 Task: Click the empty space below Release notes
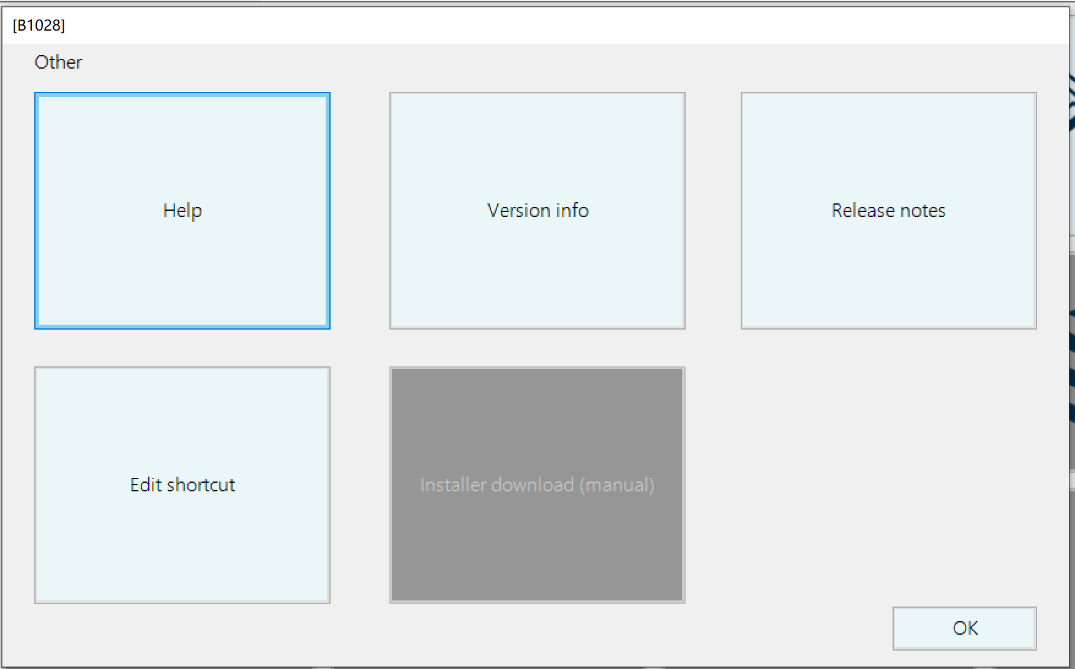click(888, 466)
